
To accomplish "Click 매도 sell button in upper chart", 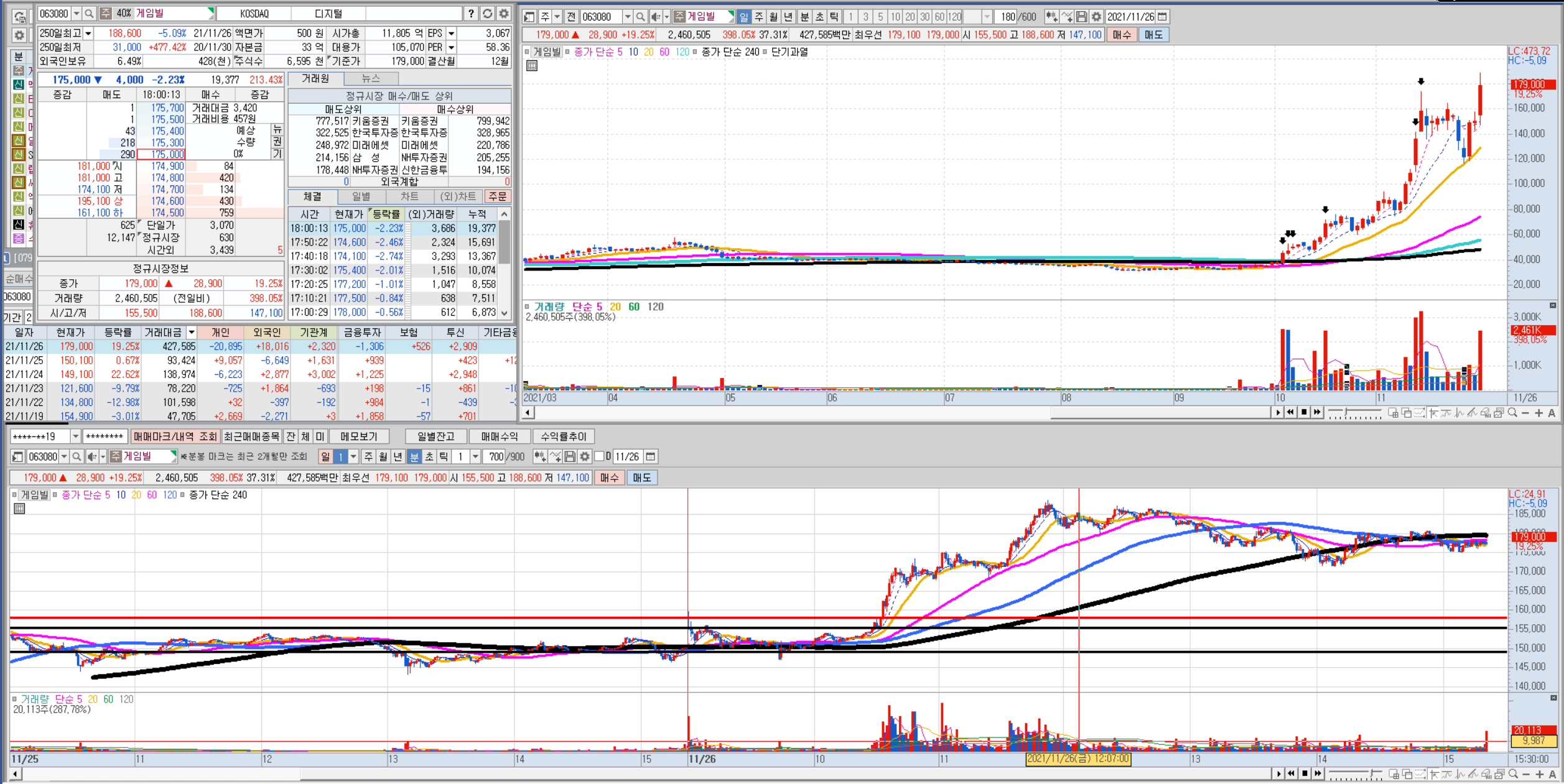I will pyautogui.click(x=1153, y=35).
